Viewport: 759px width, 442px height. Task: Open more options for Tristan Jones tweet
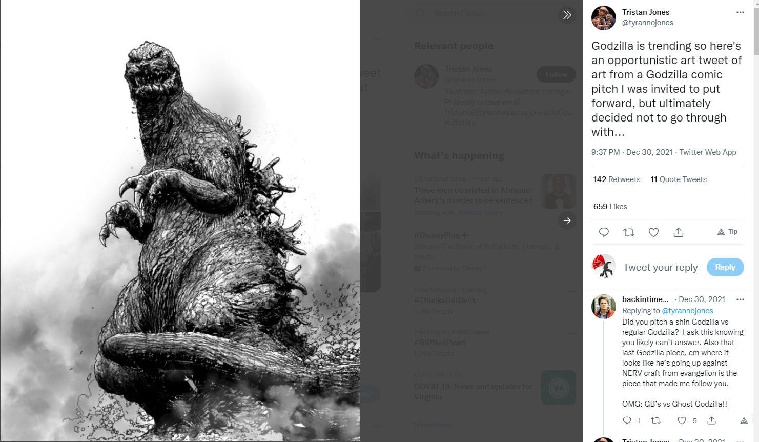coord(740,12)
